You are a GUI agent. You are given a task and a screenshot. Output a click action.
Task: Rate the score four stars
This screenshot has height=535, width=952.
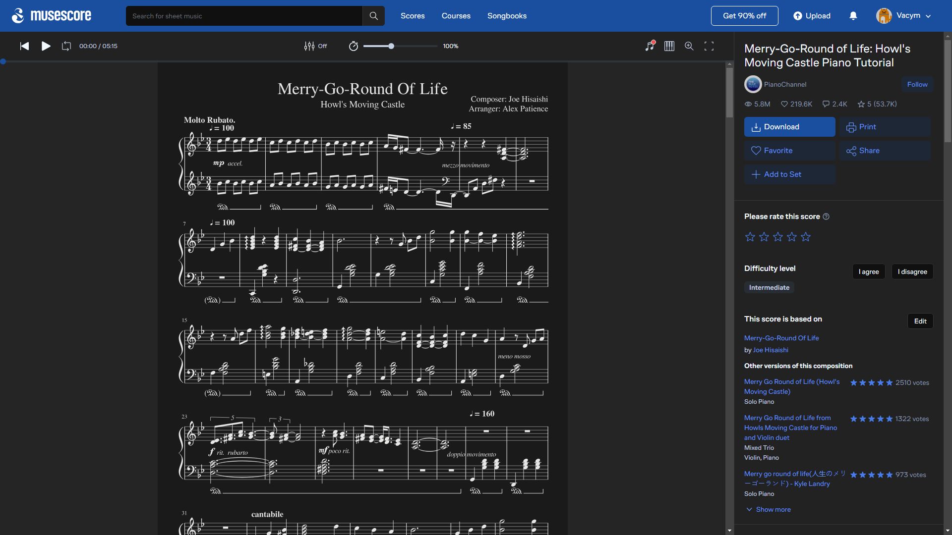pos(792,237)
